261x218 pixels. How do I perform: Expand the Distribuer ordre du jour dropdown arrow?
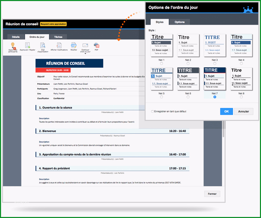[85, 54]
